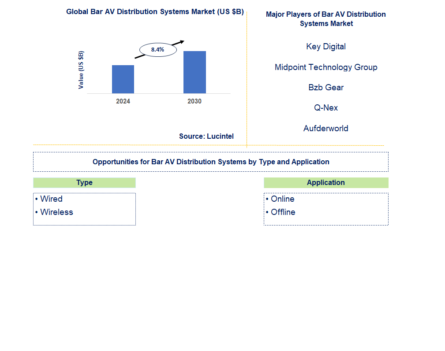Open the Opportunities by Type and Application section
Screen dimensions: 445x351
click(210, 162)
